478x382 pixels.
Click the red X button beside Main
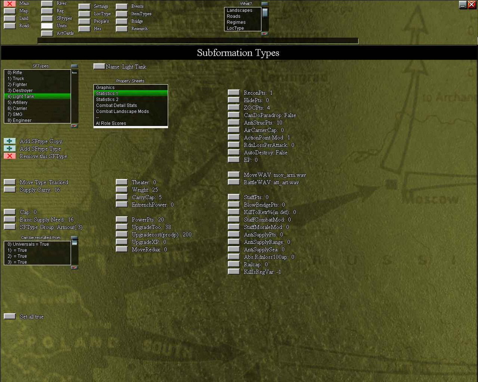coord(9,3)
